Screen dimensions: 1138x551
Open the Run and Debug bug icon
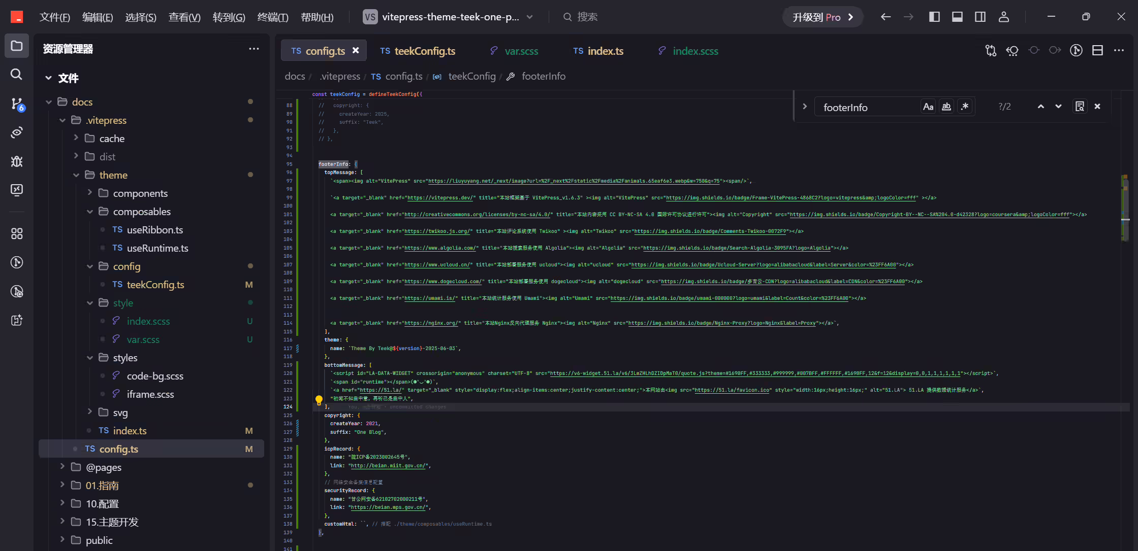16,161
